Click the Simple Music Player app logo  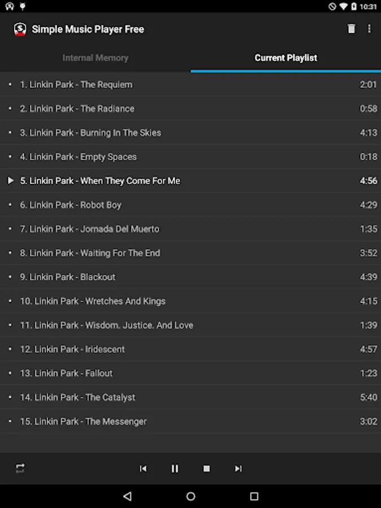point(20,29)
